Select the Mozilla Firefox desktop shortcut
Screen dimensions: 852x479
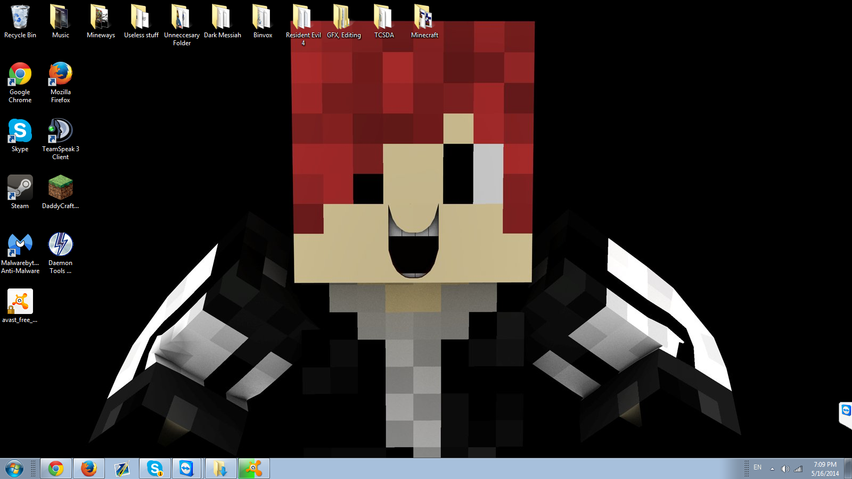(x=61, y=82)
